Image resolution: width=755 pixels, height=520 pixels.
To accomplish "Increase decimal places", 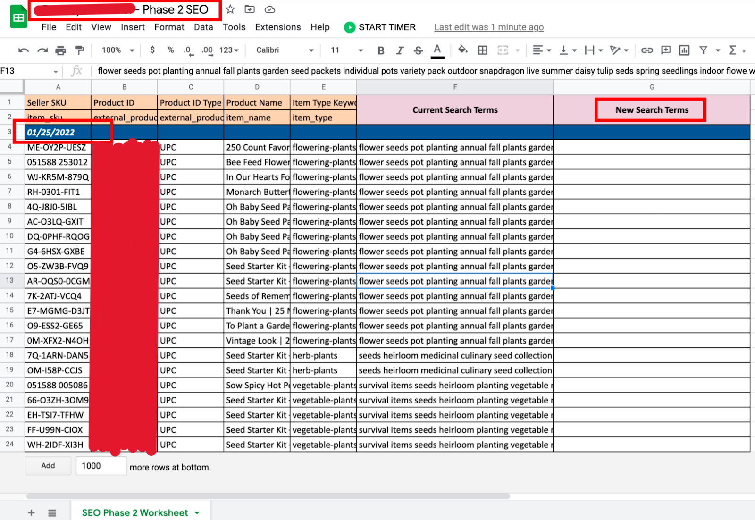I will click(207, 50).
